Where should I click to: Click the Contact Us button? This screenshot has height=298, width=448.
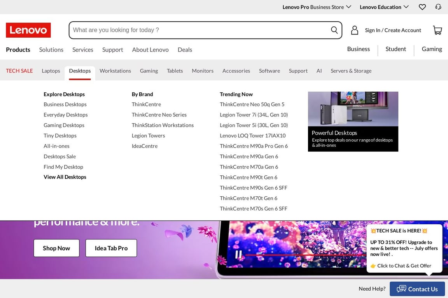417,289
